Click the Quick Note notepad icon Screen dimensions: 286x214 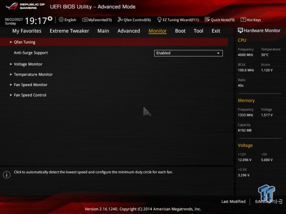point(207,20)
